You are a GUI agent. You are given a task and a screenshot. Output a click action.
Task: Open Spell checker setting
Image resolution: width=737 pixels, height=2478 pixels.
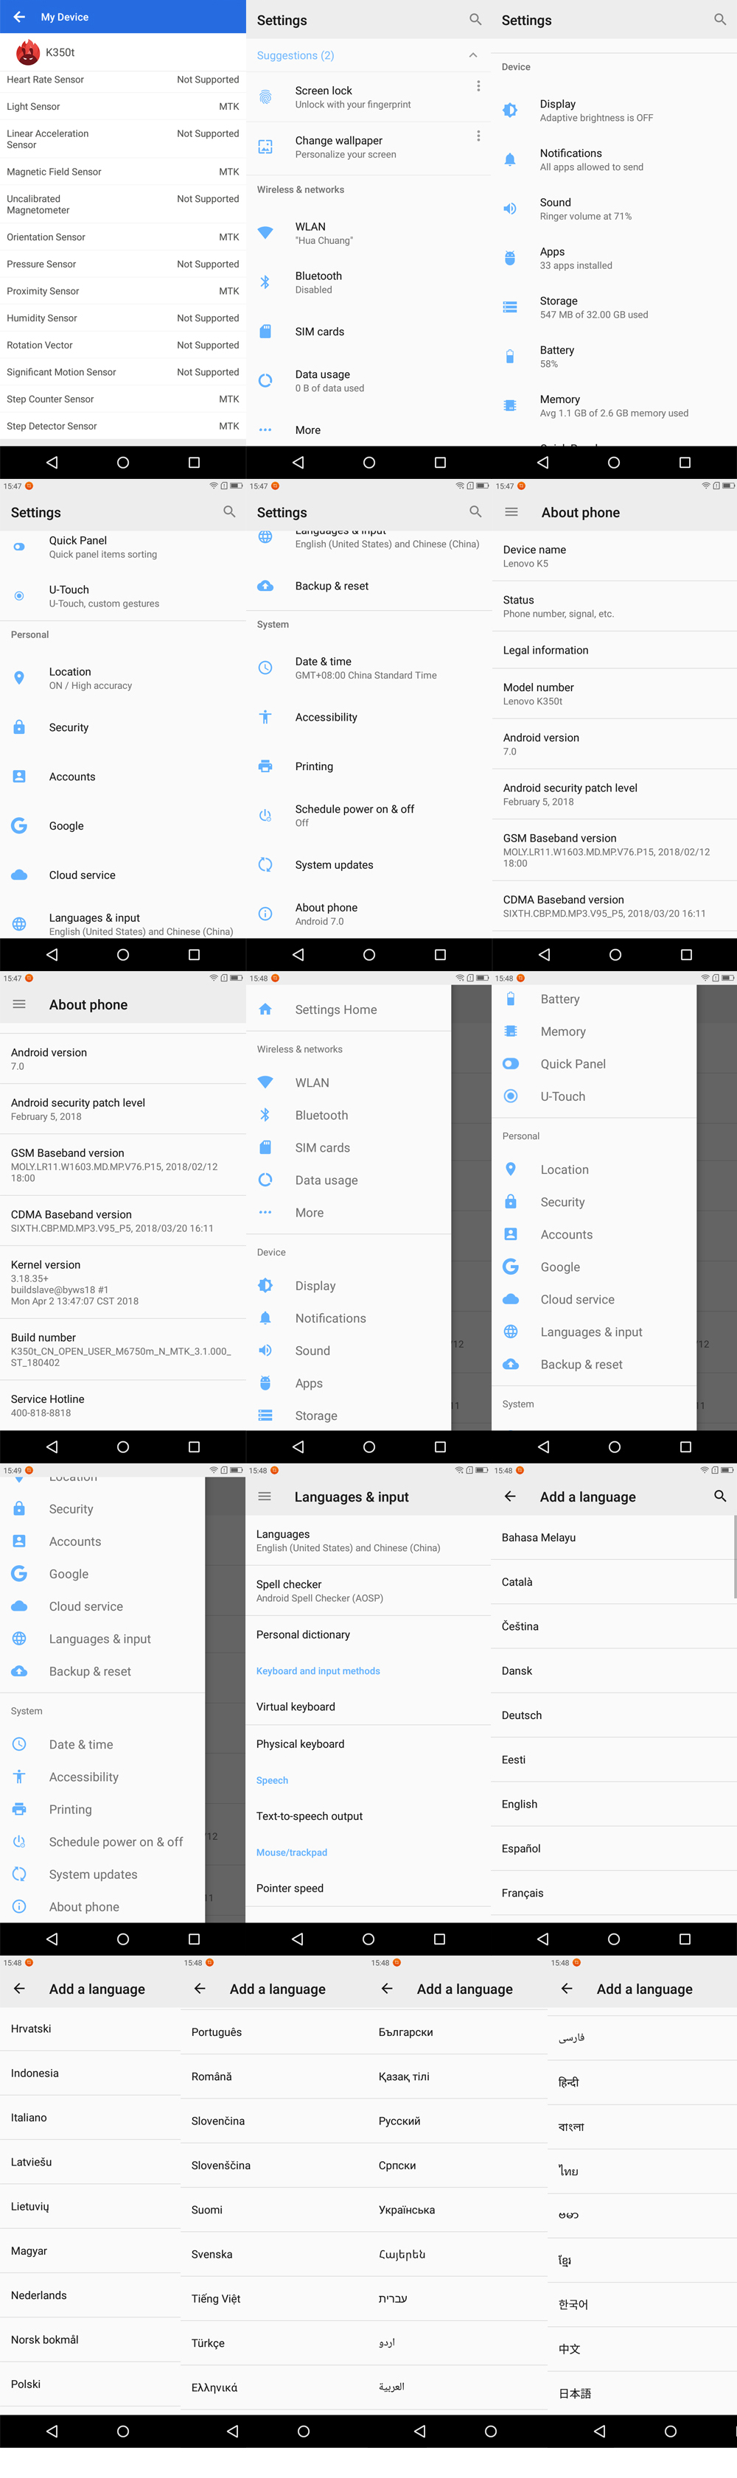coord(368,1590)
